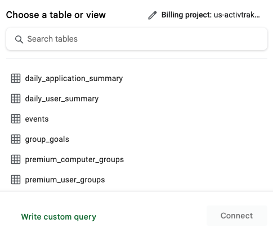Click the table icon next to daily_user_summary
Screen dimensions: 273x228
(x=16, y=99)
